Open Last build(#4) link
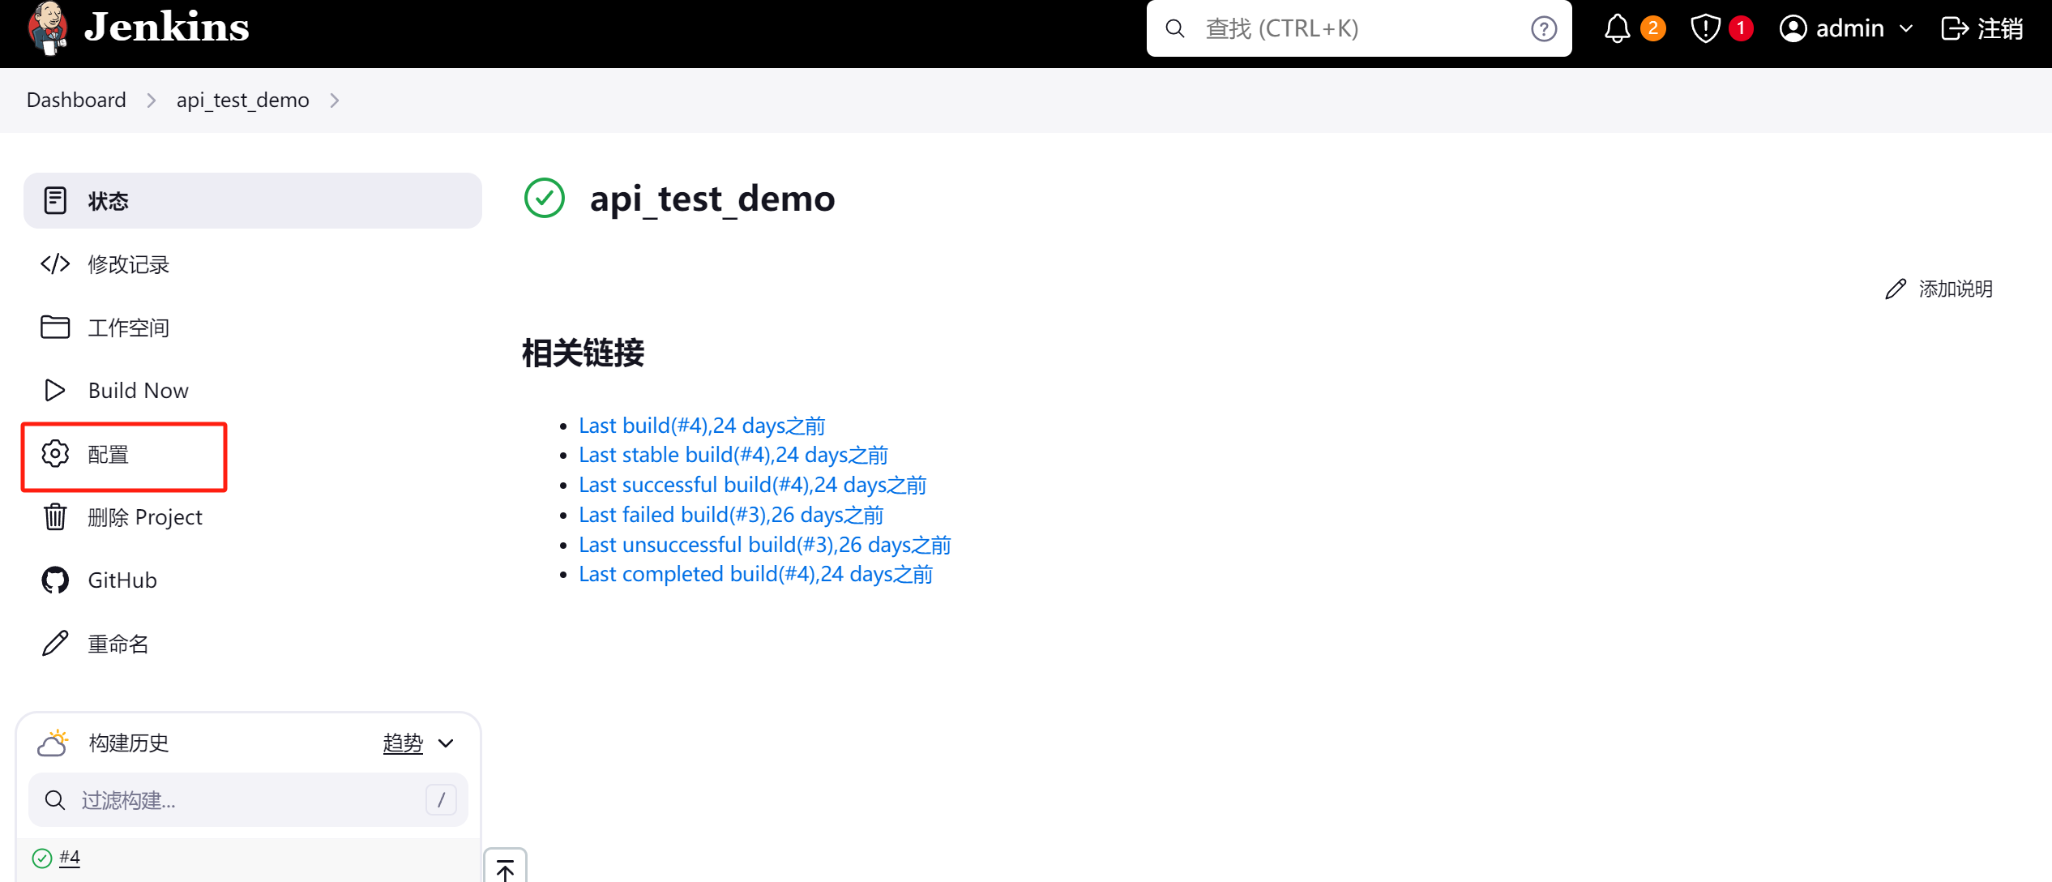Image resolution: width=2052 pixels, height=882 pixels. pyautogui.click(x=702, y=426)
